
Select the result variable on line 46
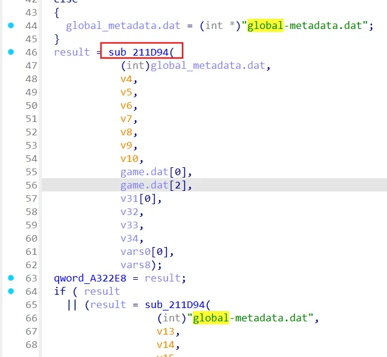[71, 53]
